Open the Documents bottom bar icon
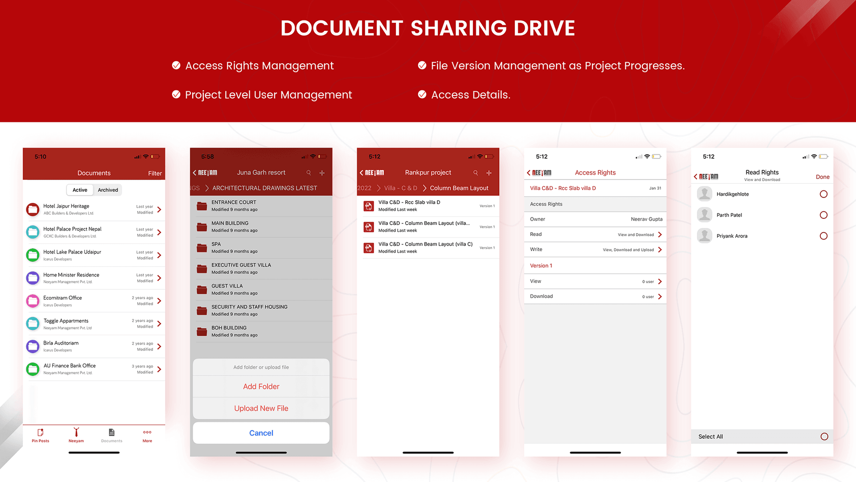The image size is (856, 482). click(111, 432)
